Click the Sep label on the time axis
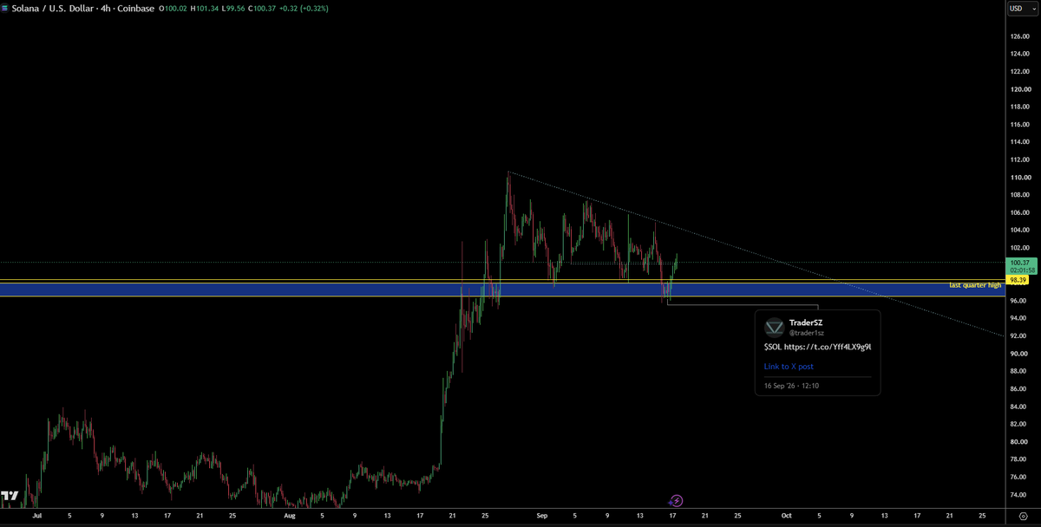This screenshot has width=1041, height=527. 542,515
